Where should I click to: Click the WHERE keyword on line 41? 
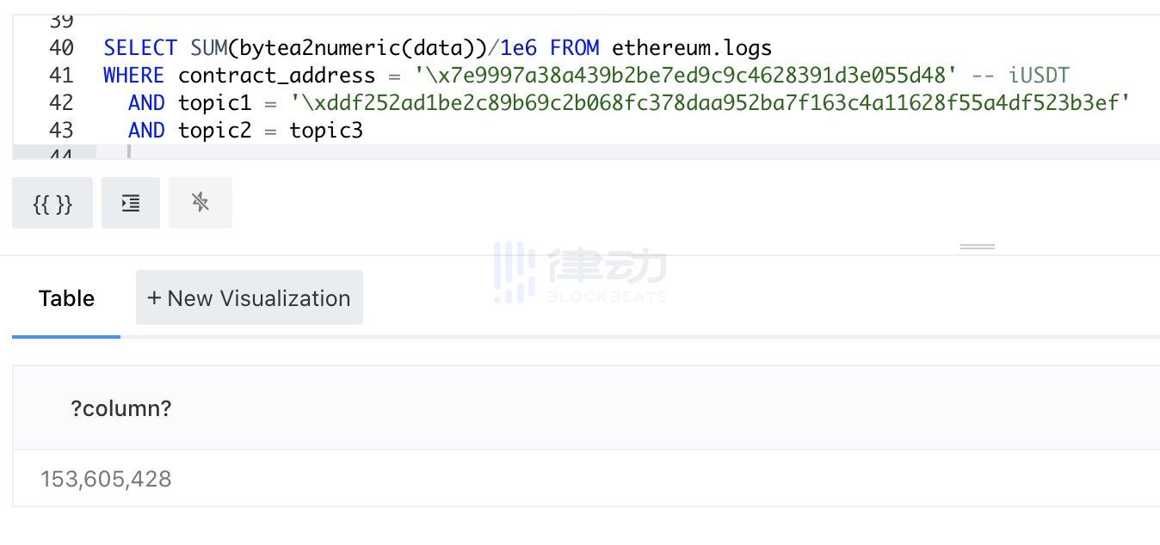click(x=133, y=75)
